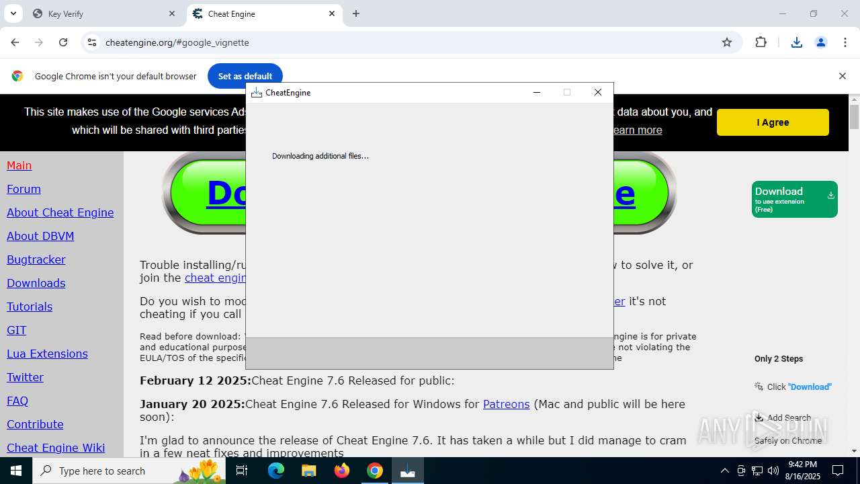
Task: Switch to Chrome in the taskbar
Action: (375, 471)
